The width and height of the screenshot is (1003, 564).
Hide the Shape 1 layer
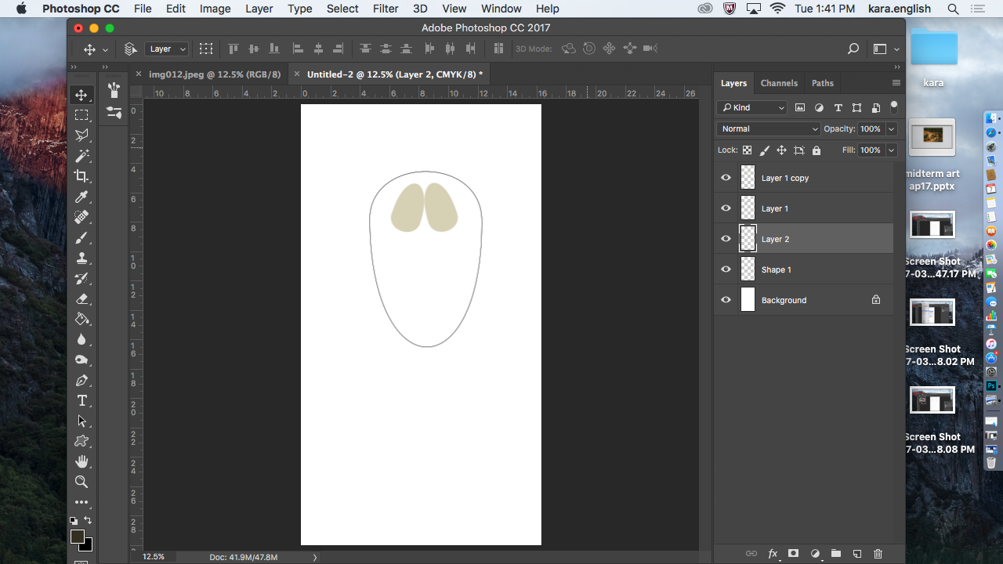point(726,269)
